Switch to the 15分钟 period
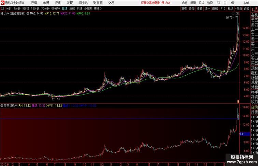Viewport: 258px width, 166px height. coord(35,9)
